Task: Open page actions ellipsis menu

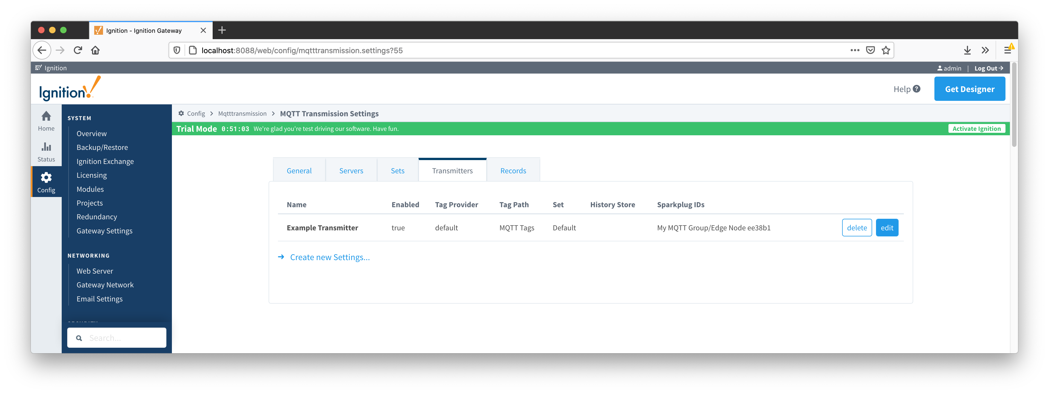Action: coord(854,50)
